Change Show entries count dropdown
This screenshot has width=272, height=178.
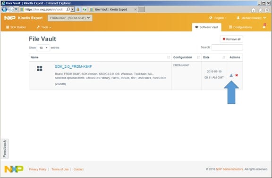[43, 48]
